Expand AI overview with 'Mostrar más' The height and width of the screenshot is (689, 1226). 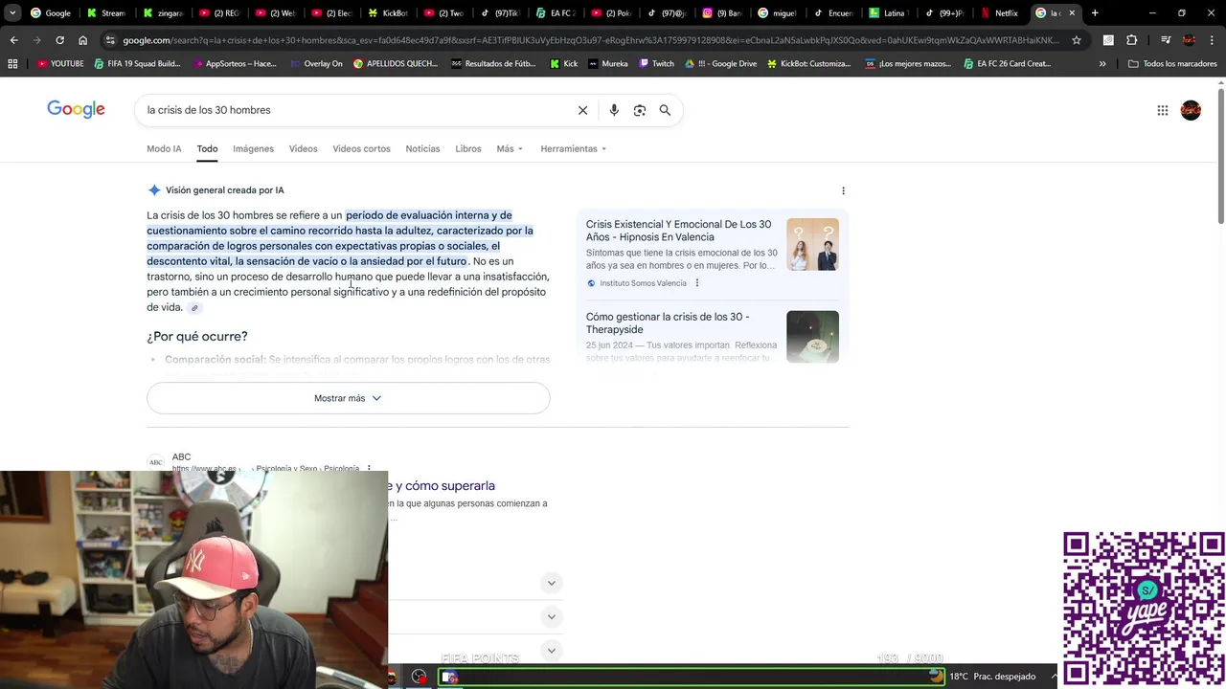click(348, 398)
